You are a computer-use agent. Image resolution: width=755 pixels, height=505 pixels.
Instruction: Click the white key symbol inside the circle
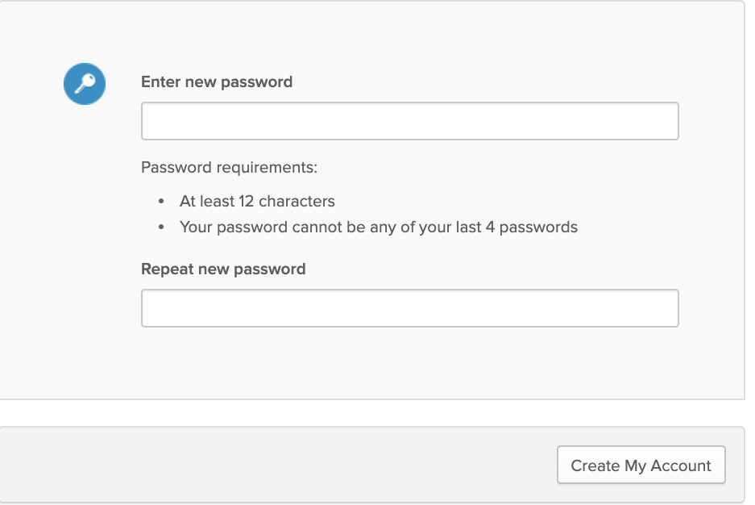85,84
